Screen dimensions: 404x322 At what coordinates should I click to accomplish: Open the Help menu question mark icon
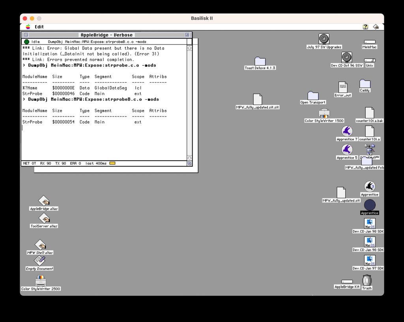click(365, 27)
